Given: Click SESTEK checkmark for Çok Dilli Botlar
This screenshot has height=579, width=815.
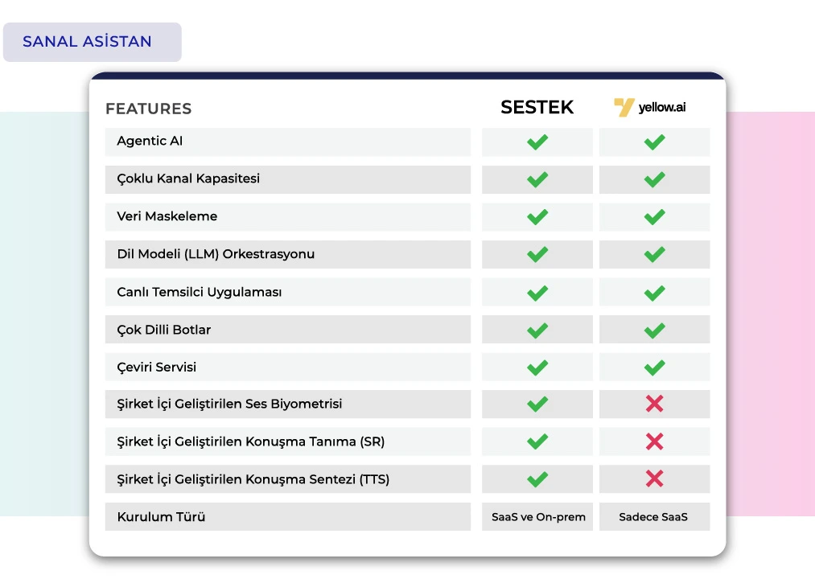Looking at the screenshot, I should point(537,331).
